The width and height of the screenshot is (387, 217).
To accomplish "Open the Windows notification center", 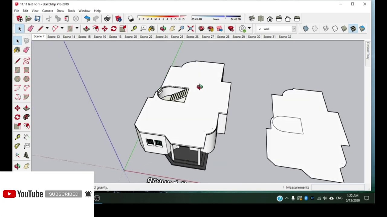I will click(367, 198).
